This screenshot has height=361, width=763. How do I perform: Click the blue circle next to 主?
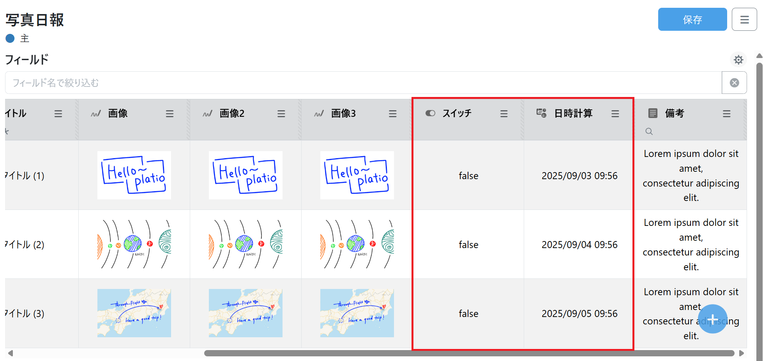(10, 39)
